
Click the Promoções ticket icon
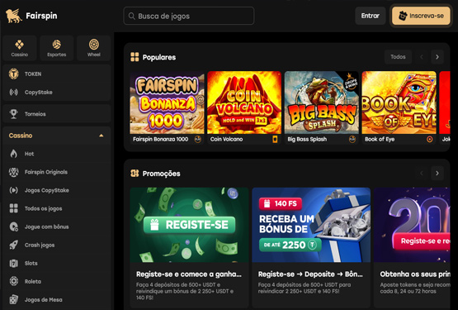(135, 174)
